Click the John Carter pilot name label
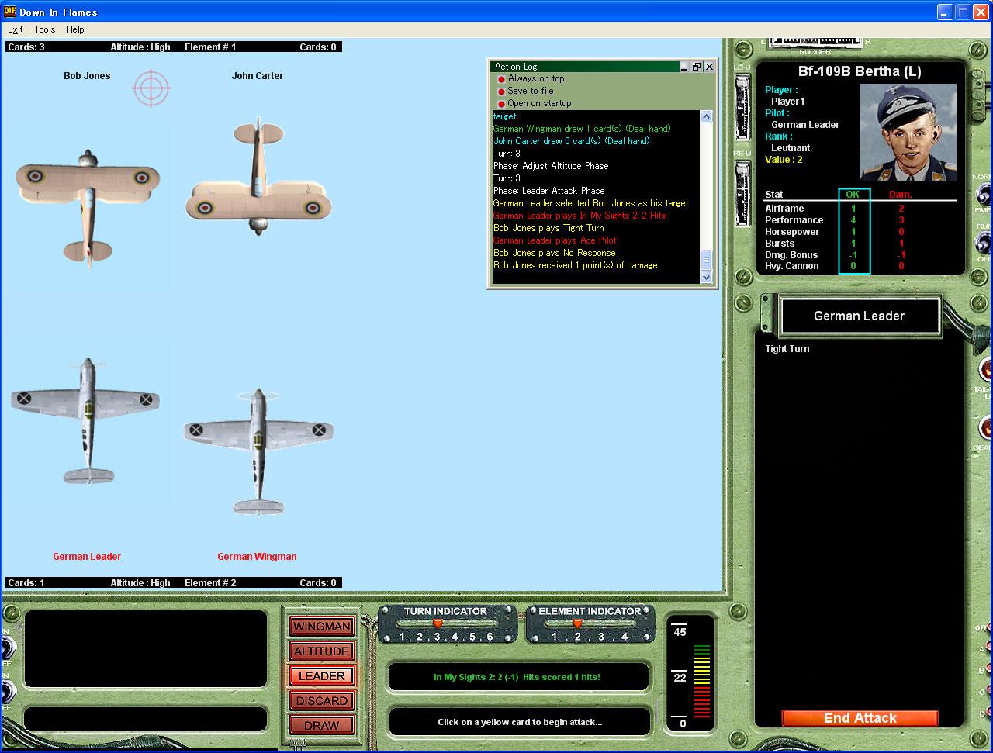Image resolution: width=993 pixels, height=753 pixels. 258,76
